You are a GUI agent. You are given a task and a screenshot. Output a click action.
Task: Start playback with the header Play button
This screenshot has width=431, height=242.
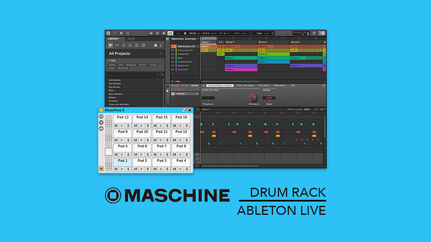click(x=157, y=33)
